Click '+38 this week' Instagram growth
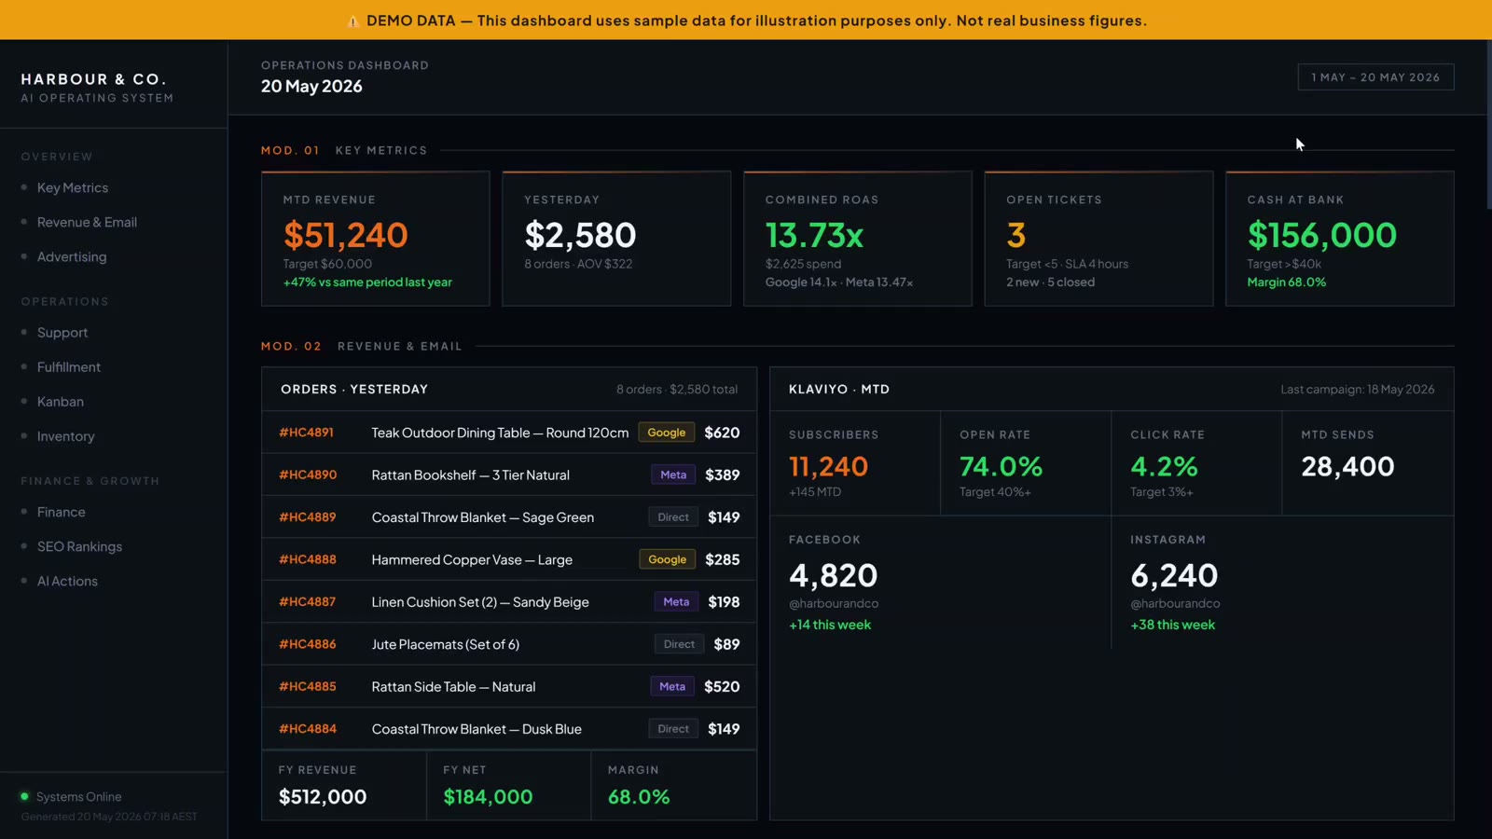The image size is (1492, 839). click(x=1172, y=625)
